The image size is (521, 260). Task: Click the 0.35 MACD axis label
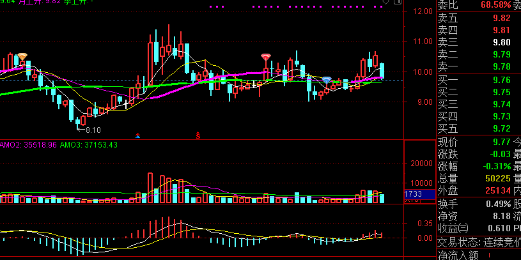[425, 223]
